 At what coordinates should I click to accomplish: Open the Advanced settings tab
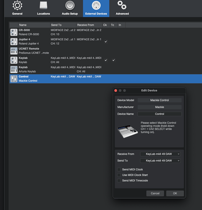click(122, 8)
